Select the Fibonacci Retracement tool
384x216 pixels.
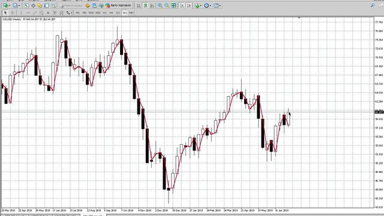click(x=41, y=13)
